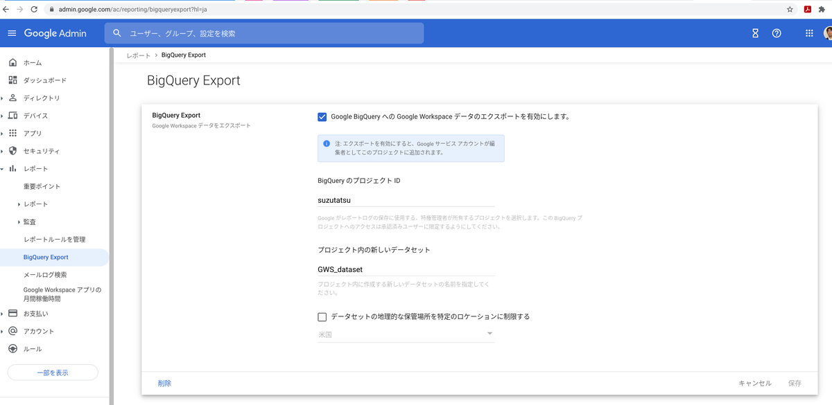Check the restrict dataset location checkbox
This screenshot has height=405, width=832.
click(322, 317)
